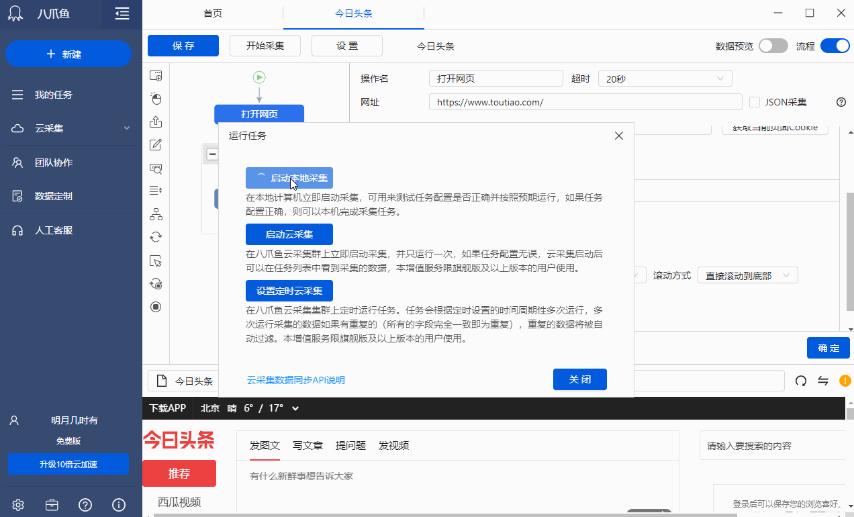Select the loop-with-dot icon in the tool strip

pyautogui.click(x=156, y=283)
